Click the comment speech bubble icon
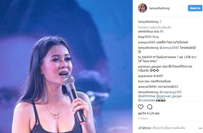Viewport: 203px width, 133px height. pyautogui.click(x=150, y=107)
